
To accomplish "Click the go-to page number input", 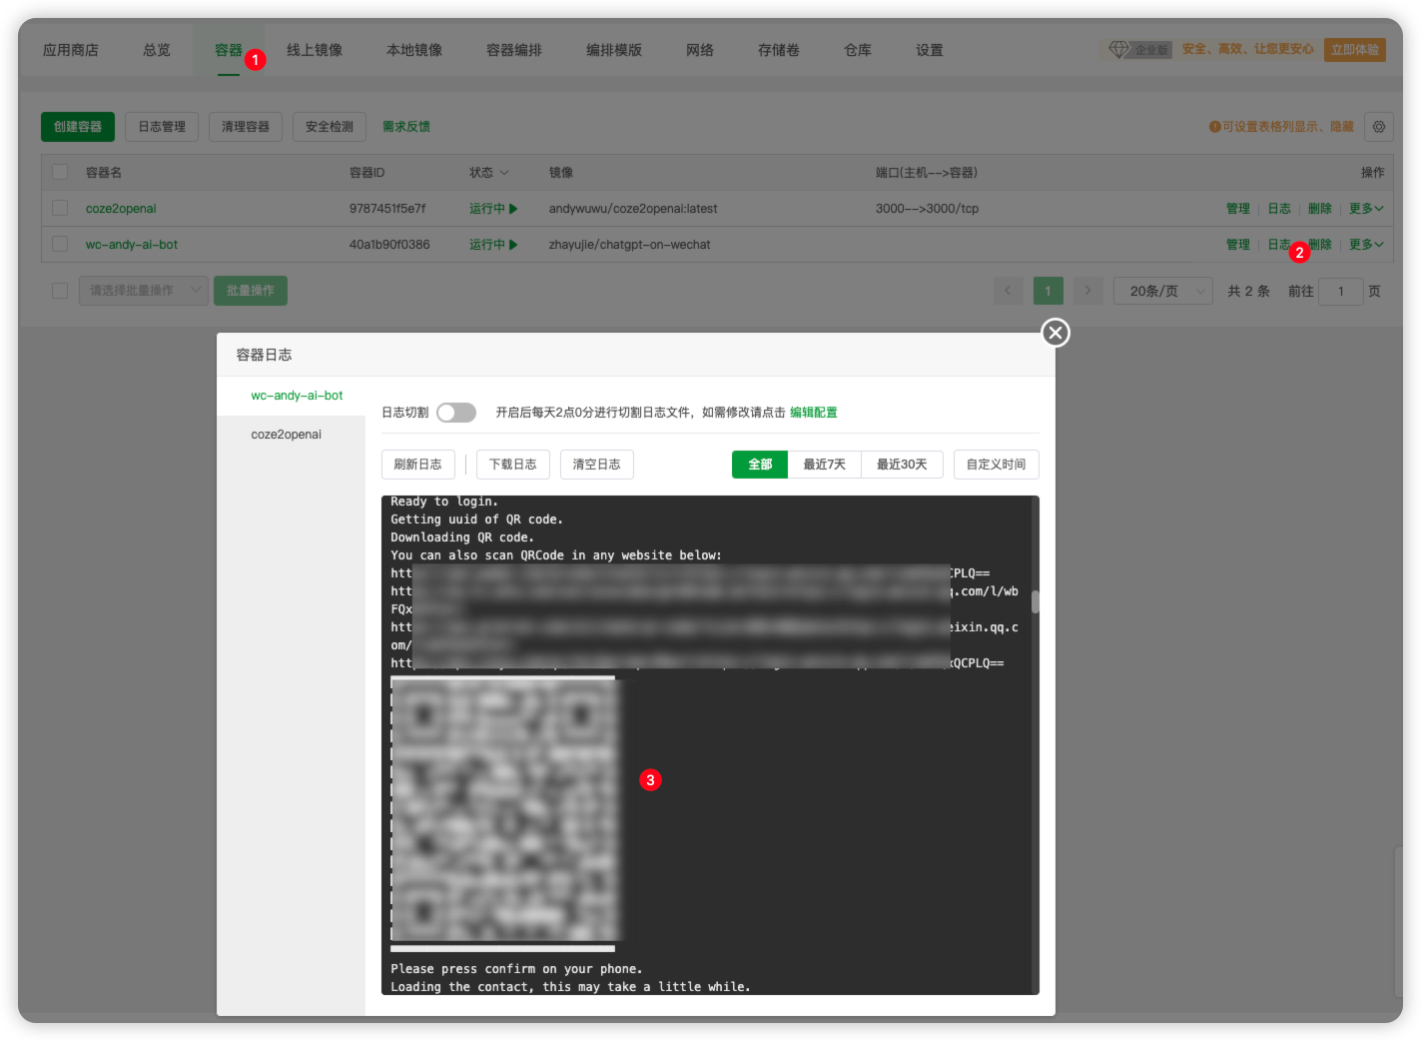I will [x=1341, y=291].
